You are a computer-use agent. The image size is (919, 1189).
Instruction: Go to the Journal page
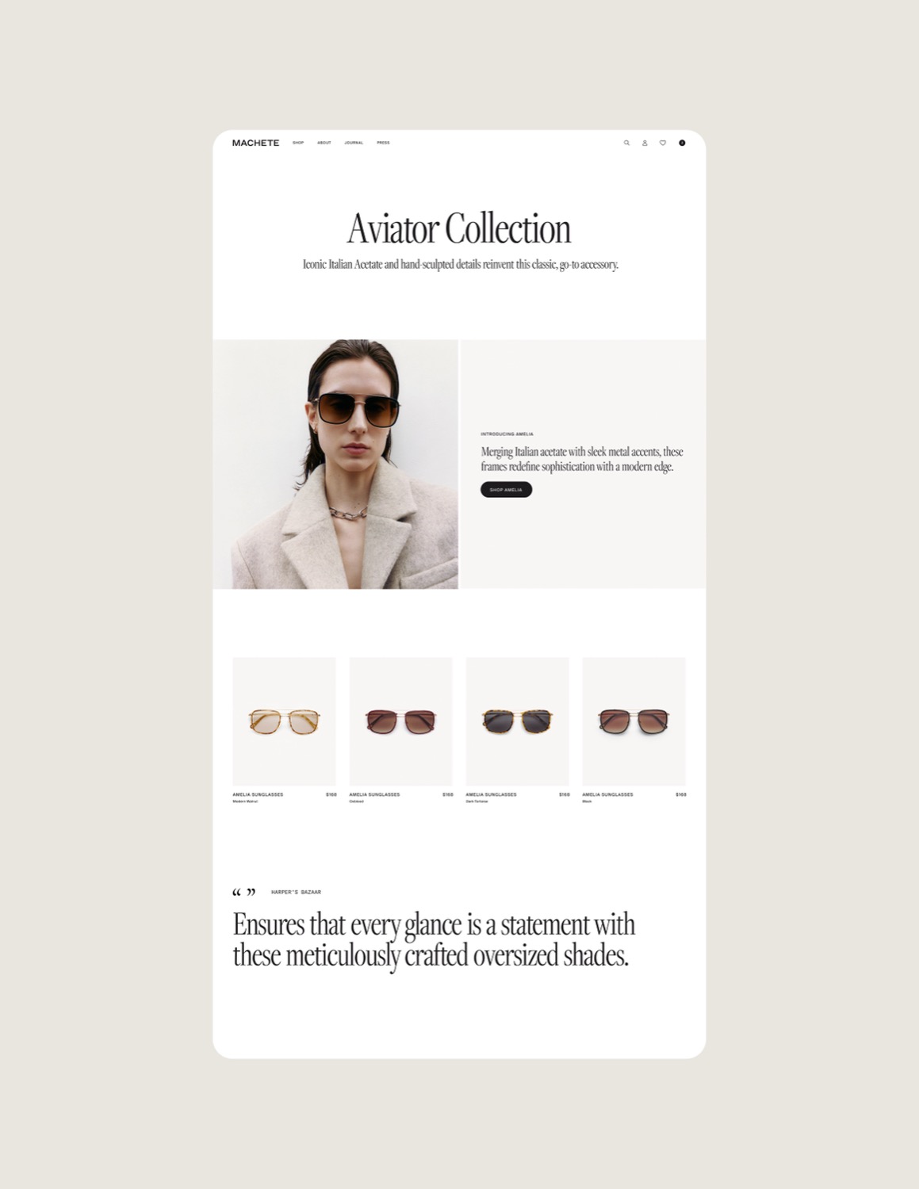(354, 143)
